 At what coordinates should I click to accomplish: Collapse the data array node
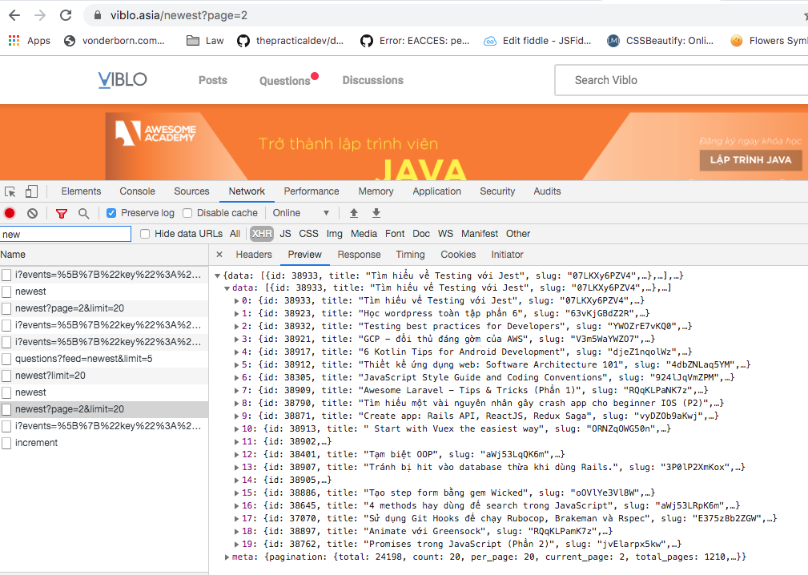[x=227, y=288]
